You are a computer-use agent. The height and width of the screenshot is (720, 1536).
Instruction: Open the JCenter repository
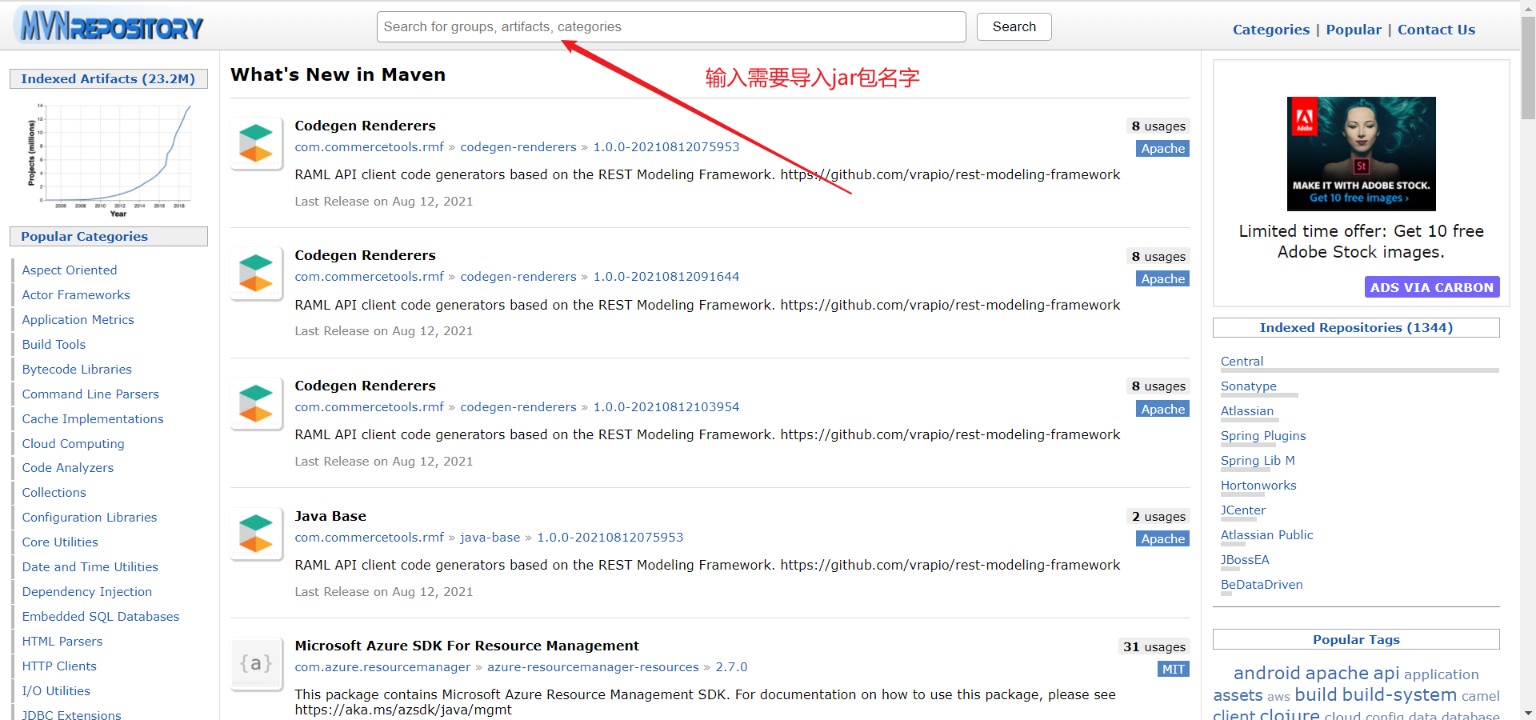click(x=1242, y=510)
